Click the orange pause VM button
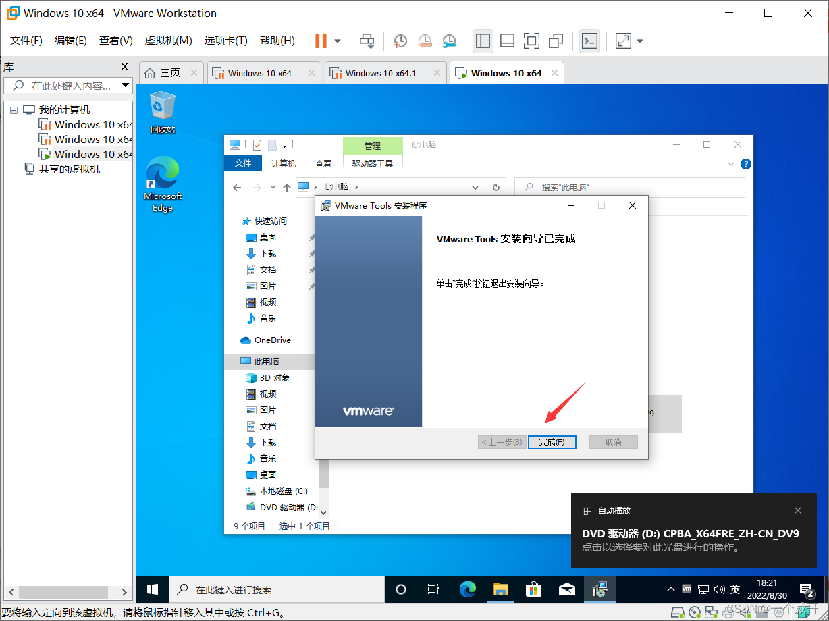 pyautogui.click(x=321, y=40)
